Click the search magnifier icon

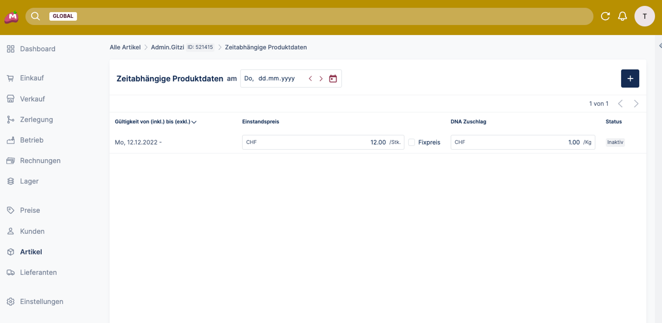click(35, 16)
